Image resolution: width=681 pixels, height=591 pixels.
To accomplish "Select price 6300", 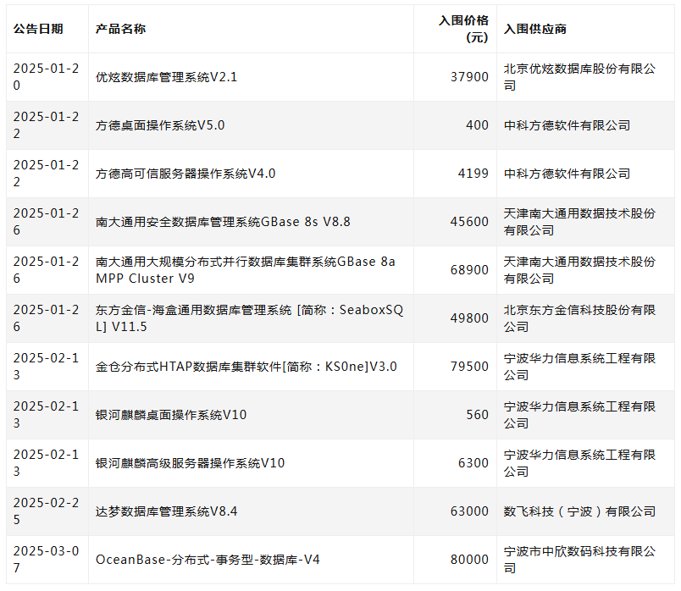I will pos(473,463).
